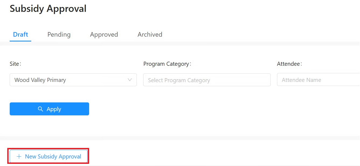The image size is (360, 166).
Task: Focus the Attendee Name input field
Action: (x=318, y=80)
